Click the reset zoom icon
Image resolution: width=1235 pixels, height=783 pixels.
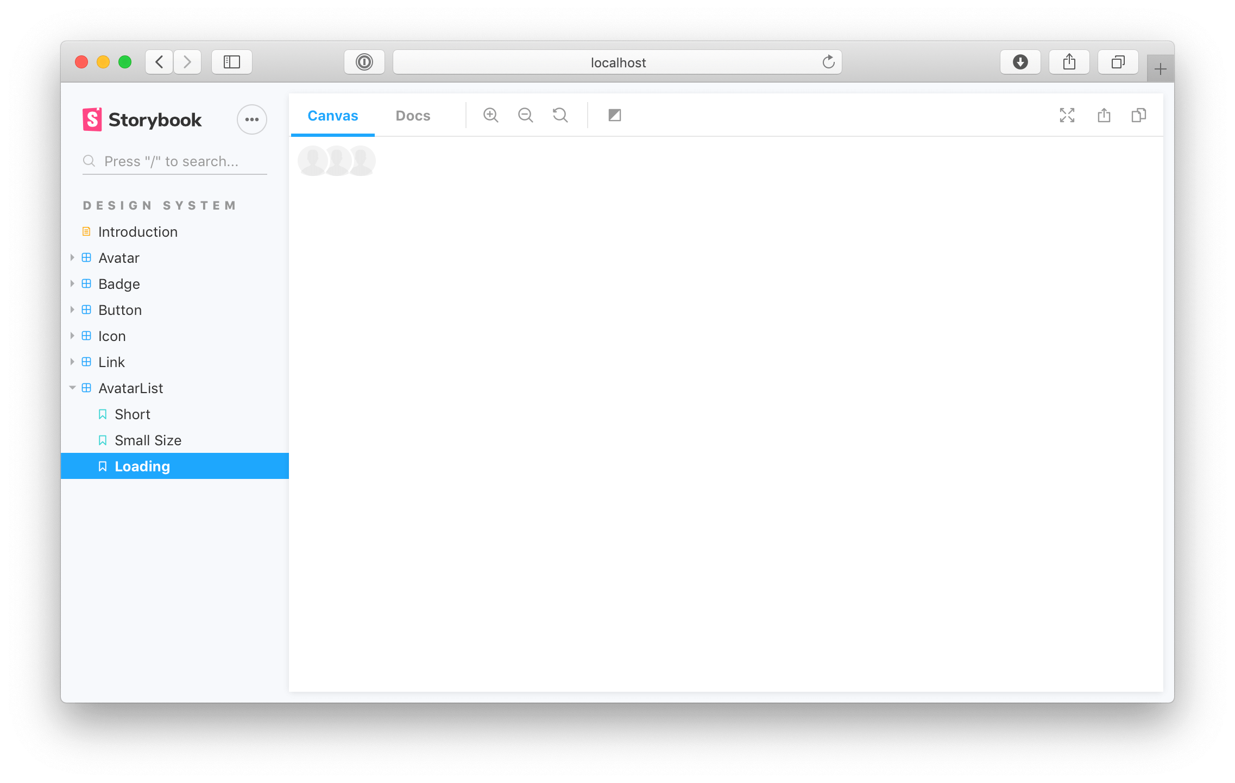pos(559,115)
